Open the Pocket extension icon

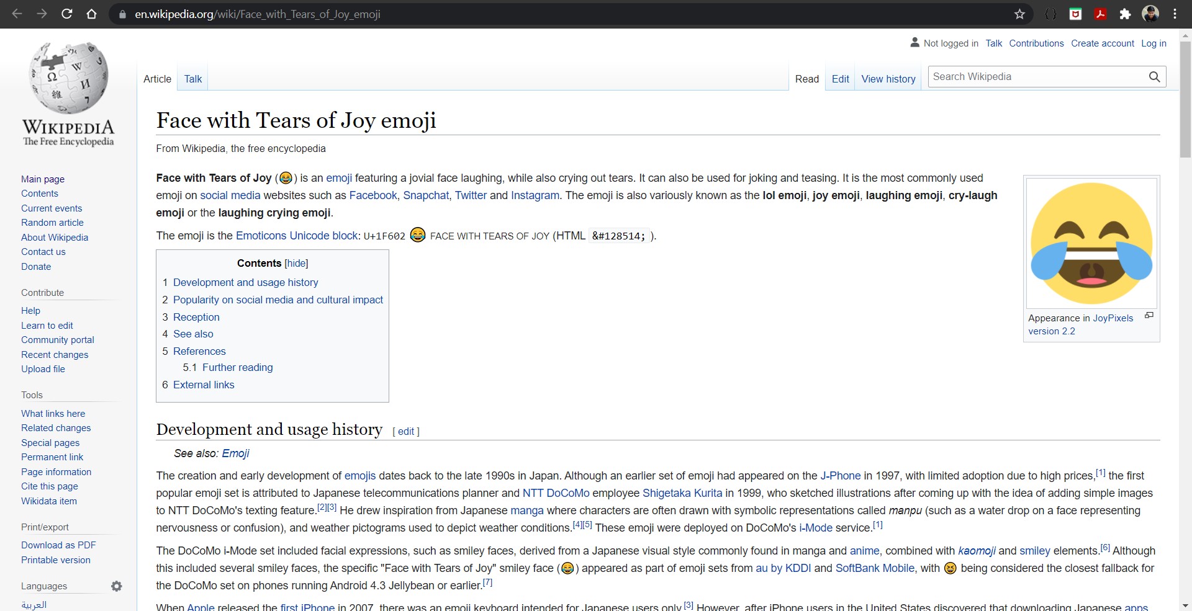coord(1076,14)
